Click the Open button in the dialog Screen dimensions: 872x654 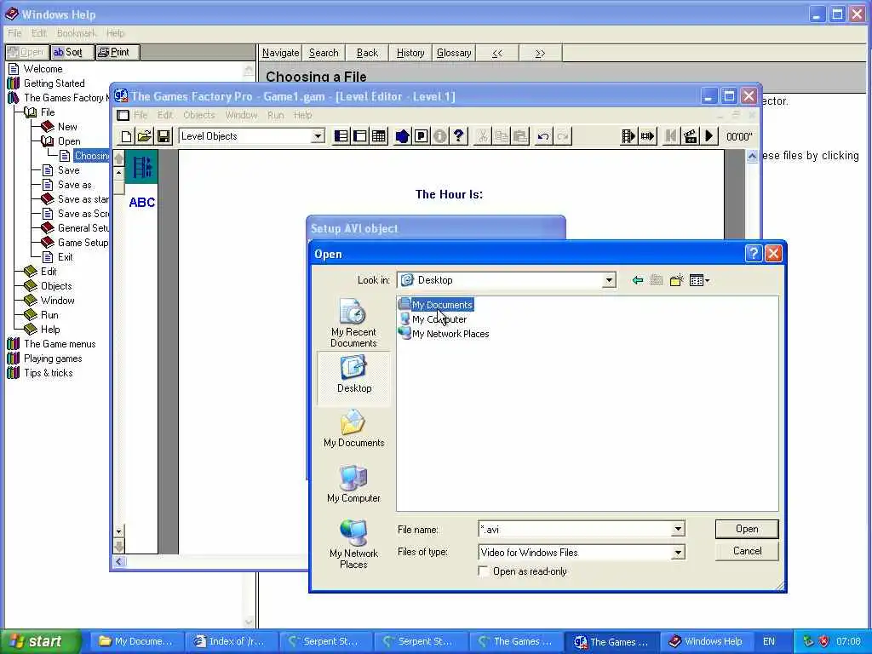tap(747, 529)
